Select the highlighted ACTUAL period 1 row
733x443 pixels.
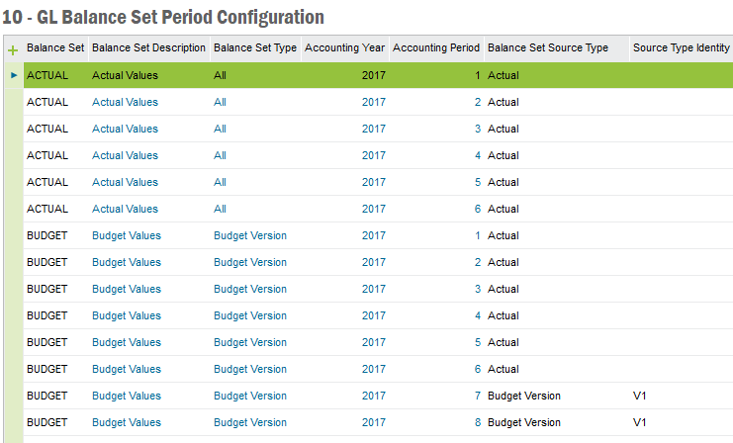point(297,75)
